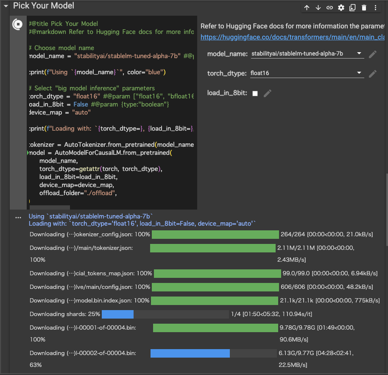Click the config.json download progress bar
The width and height of the screenshot is (388, 375).
point(215,287)
